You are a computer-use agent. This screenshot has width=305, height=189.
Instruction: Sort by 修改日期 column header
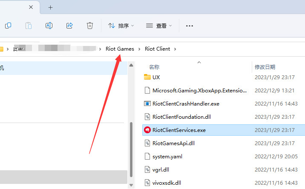click(x=265, y=67)
